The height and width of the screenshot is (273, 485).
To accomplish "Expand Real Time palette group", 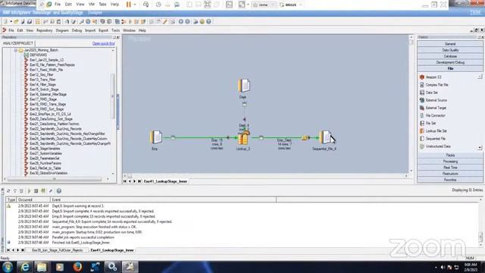I will (450, 168).
